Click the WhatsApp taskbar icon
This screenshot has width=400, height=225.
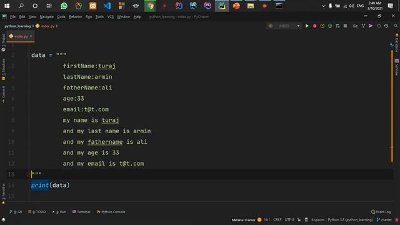click(64, 6)
